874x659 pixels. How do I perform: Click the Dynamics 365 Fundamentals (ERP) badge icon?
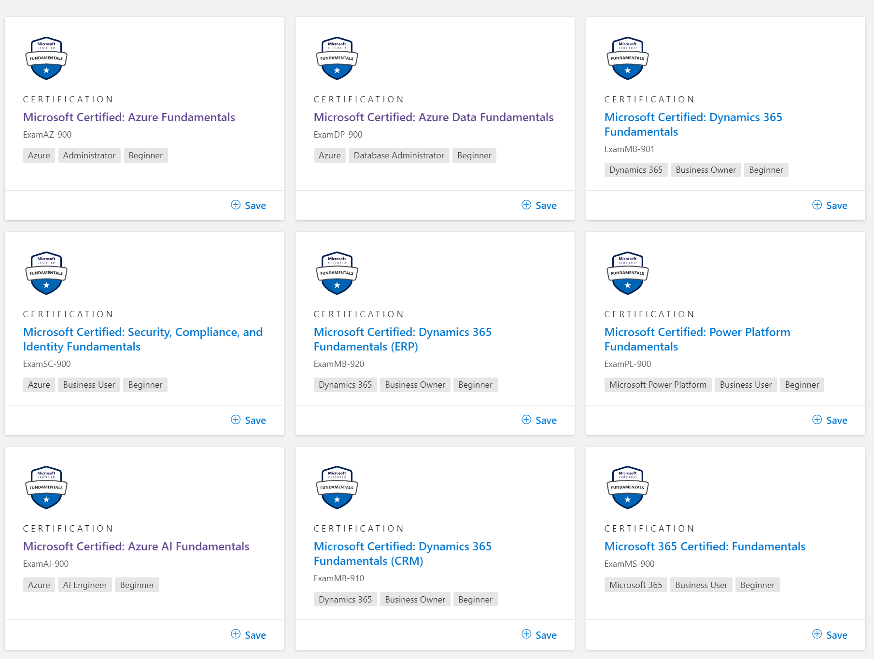coord(337,273)
